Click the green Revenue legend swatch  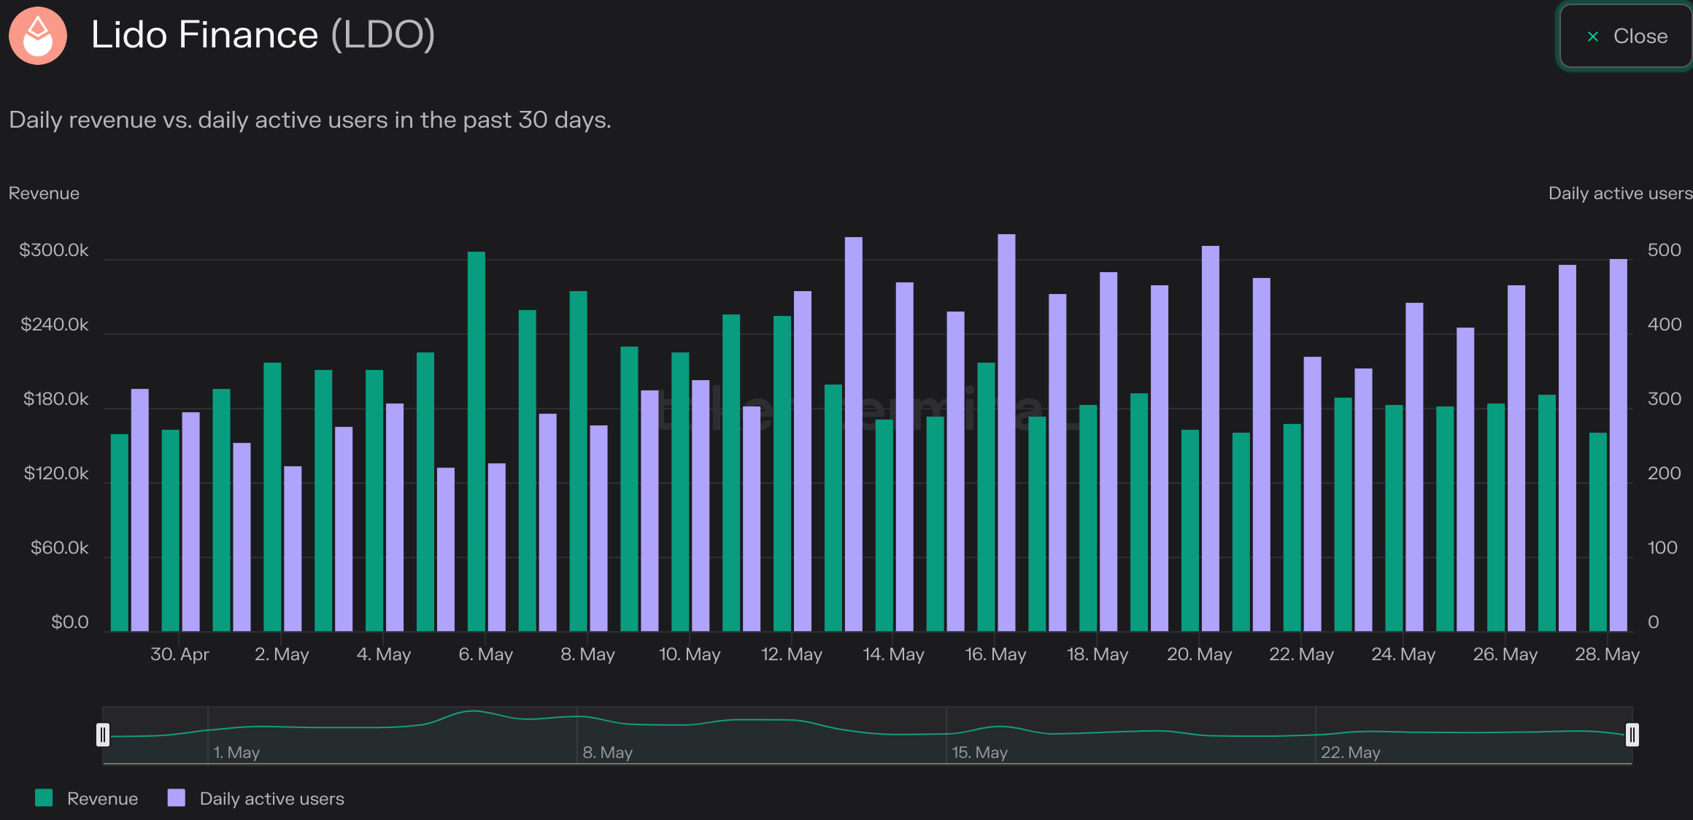pos(44,797)
